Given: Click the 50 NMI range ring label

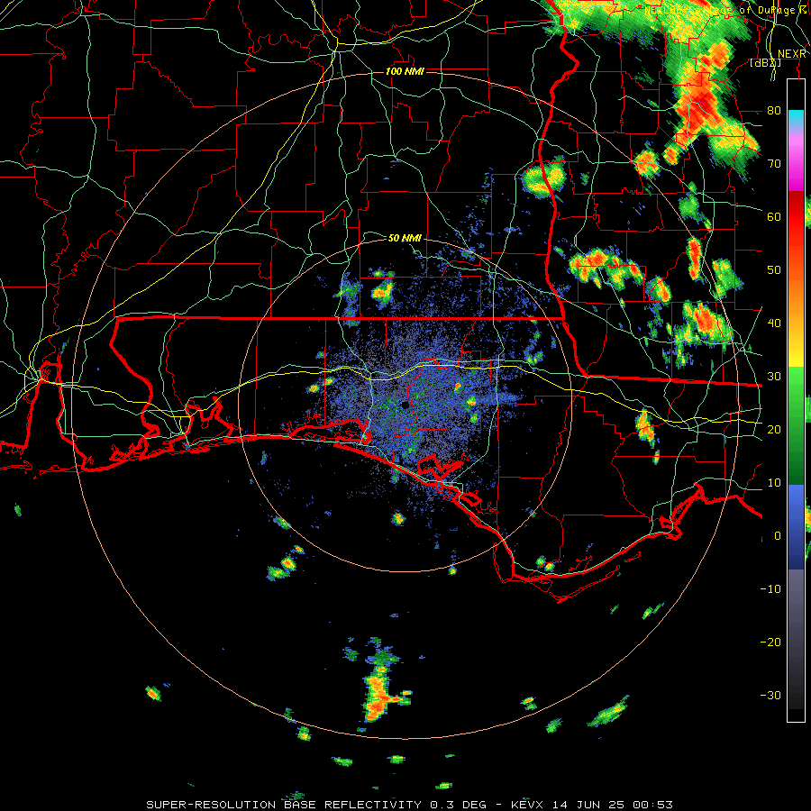Looking at the screenshot, I should (405, 238).
